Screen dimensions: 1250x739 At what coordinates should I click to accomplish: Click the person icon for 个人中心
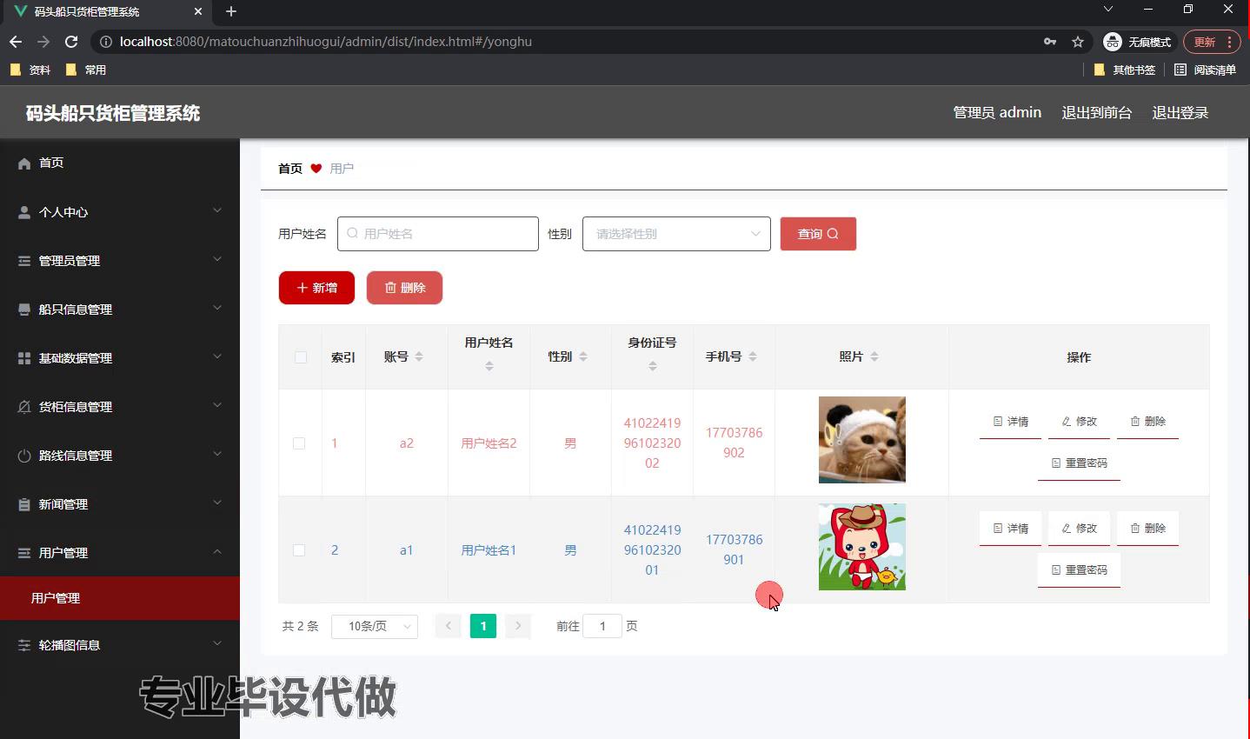(x=24, y=212)
